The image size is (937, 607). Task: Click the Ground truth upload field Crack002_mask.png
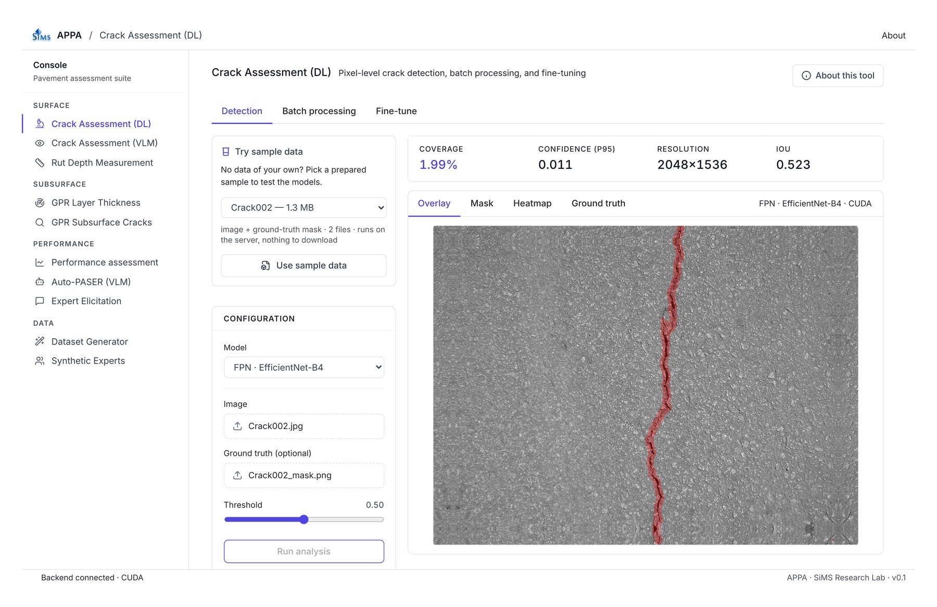tap(304, 475)
